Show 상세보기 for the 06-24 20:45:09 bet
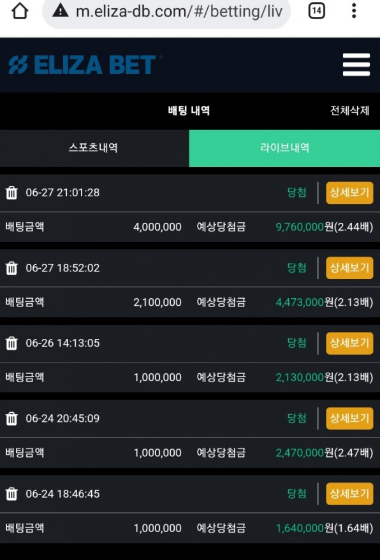 pyautogui.click(x=349, y=418)
